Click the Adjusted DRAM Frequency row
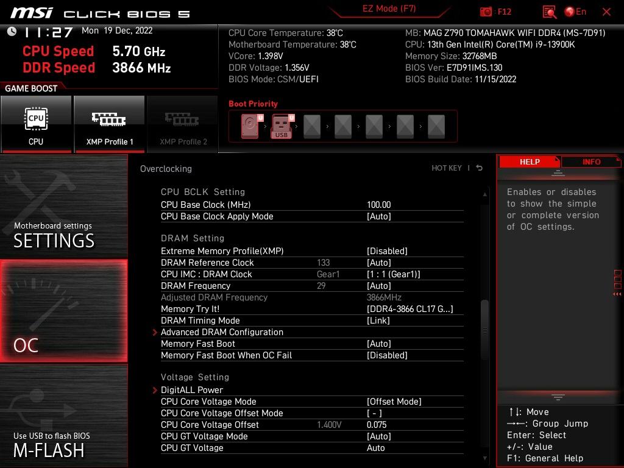Screen dimensions: 624x468 [312, 297]
